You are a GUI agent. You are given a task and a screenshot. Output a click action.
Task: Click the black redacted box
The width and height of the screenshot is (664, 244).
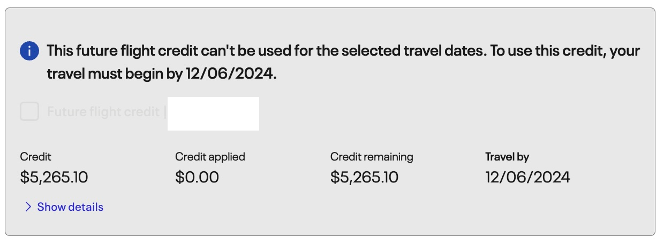coord(213,113)
